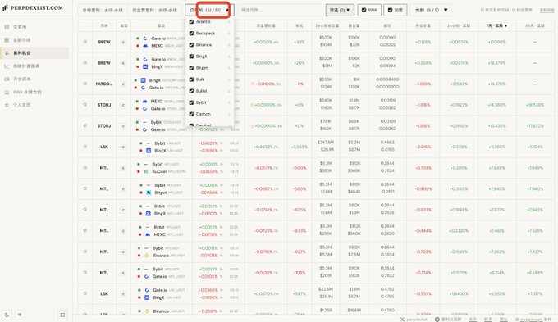
Task: Favorite the BREW Gate.io/BingX row star
Action: tap(85, 62)
